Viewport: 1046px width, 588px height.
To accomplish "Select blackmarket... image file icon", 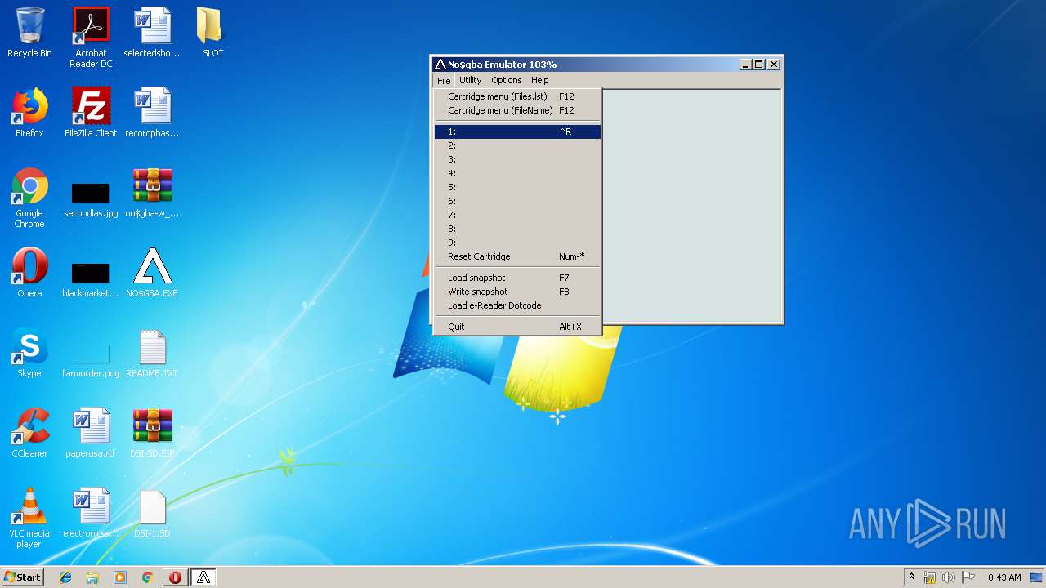I will pyautogui.click(x=91, y=278).
